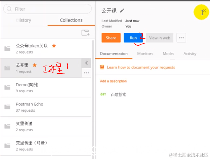The image size is (210, 159).
Task: Click the Owner value 'You'
Action: point(128,26)
